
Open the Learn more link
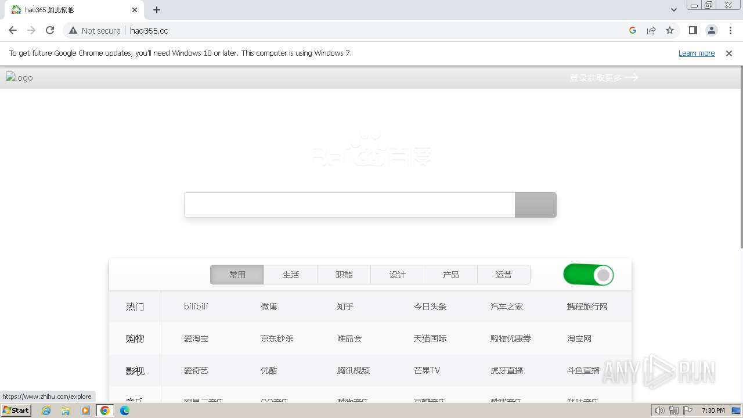[697, 53]
